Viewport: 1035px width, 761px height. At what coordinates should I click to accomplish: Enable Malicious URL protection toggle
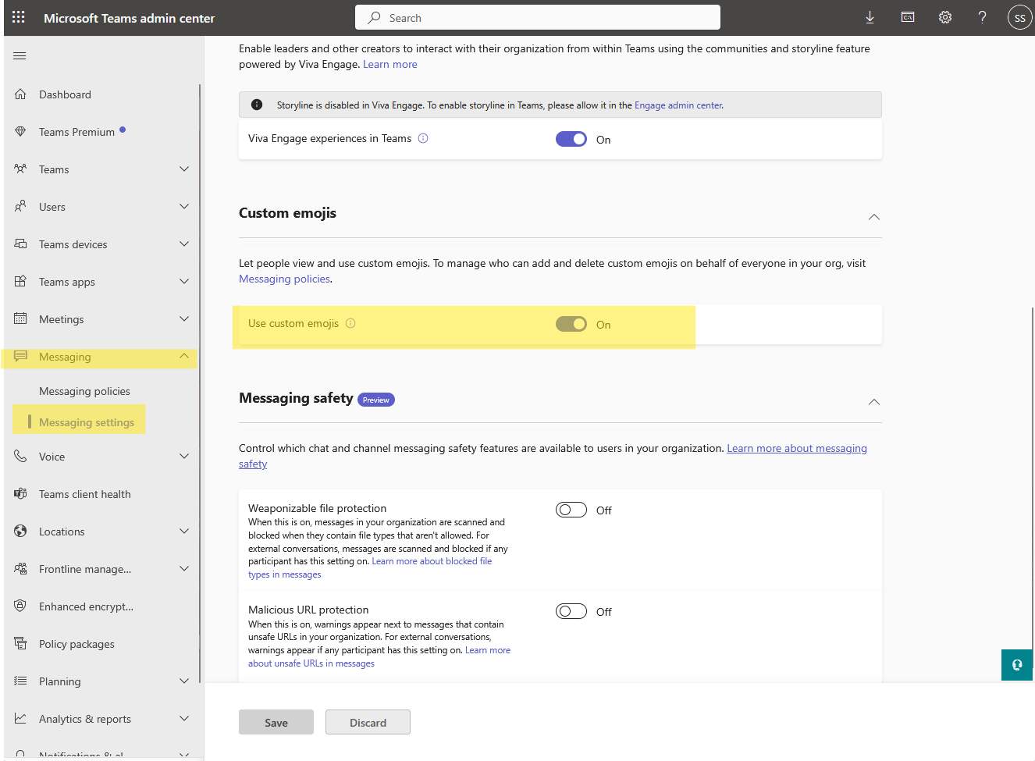[571, 611]
